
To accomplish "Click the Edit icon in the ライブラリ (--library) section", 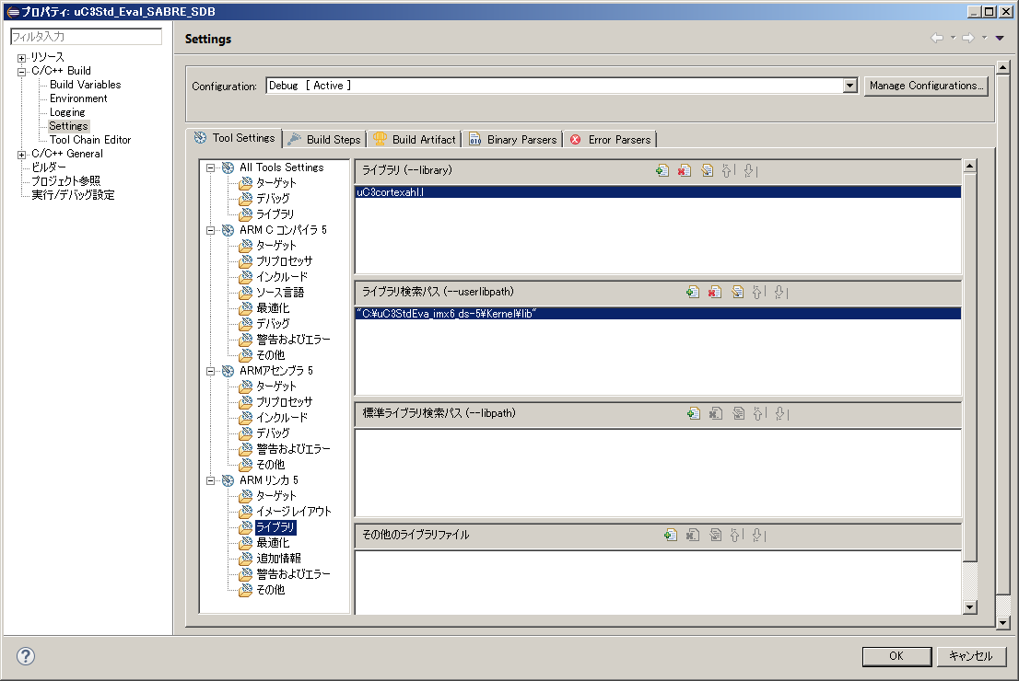I will point(707,170).
